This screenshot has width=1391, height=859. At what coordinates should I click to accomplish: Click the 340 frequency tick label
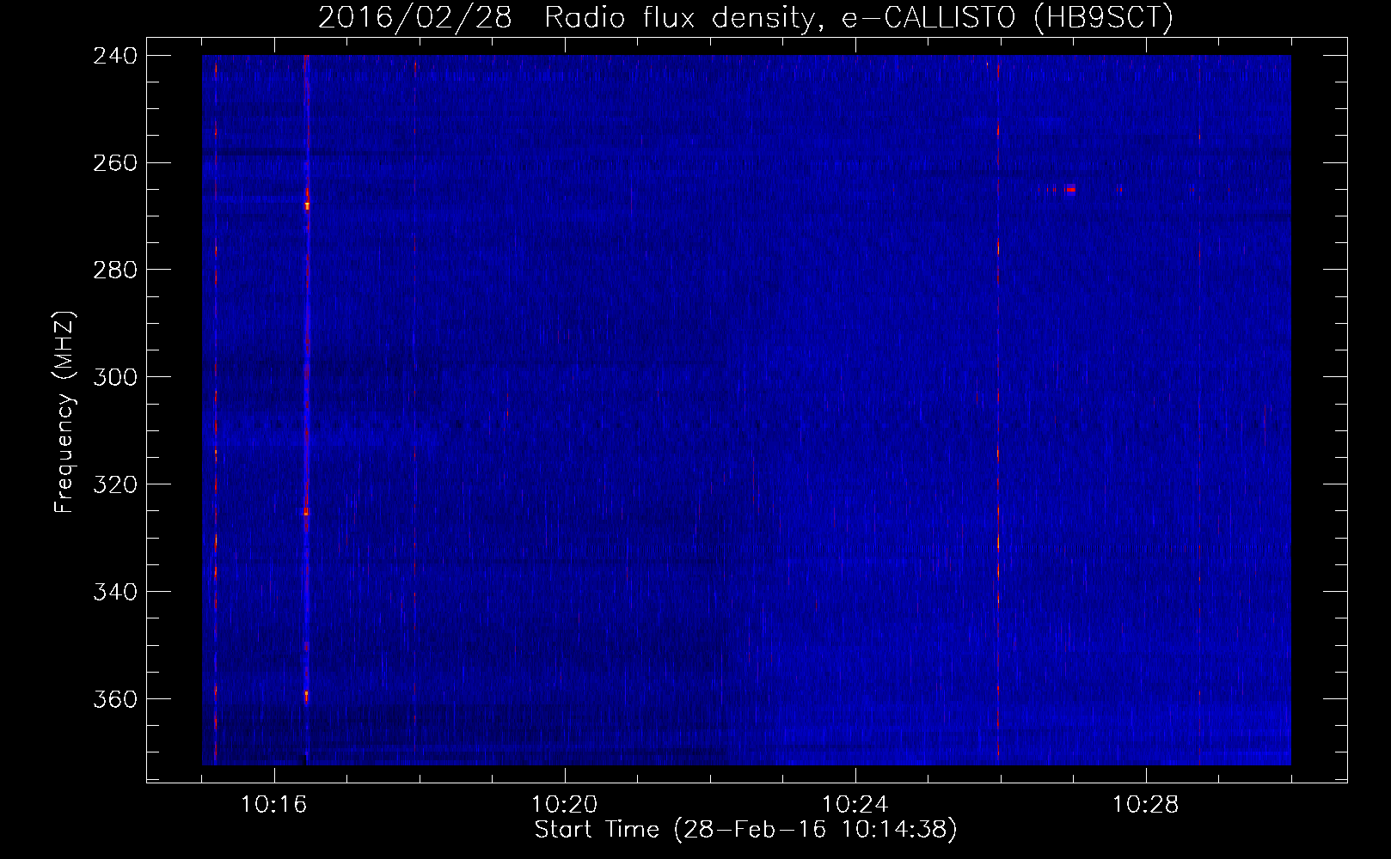point(114,593)
